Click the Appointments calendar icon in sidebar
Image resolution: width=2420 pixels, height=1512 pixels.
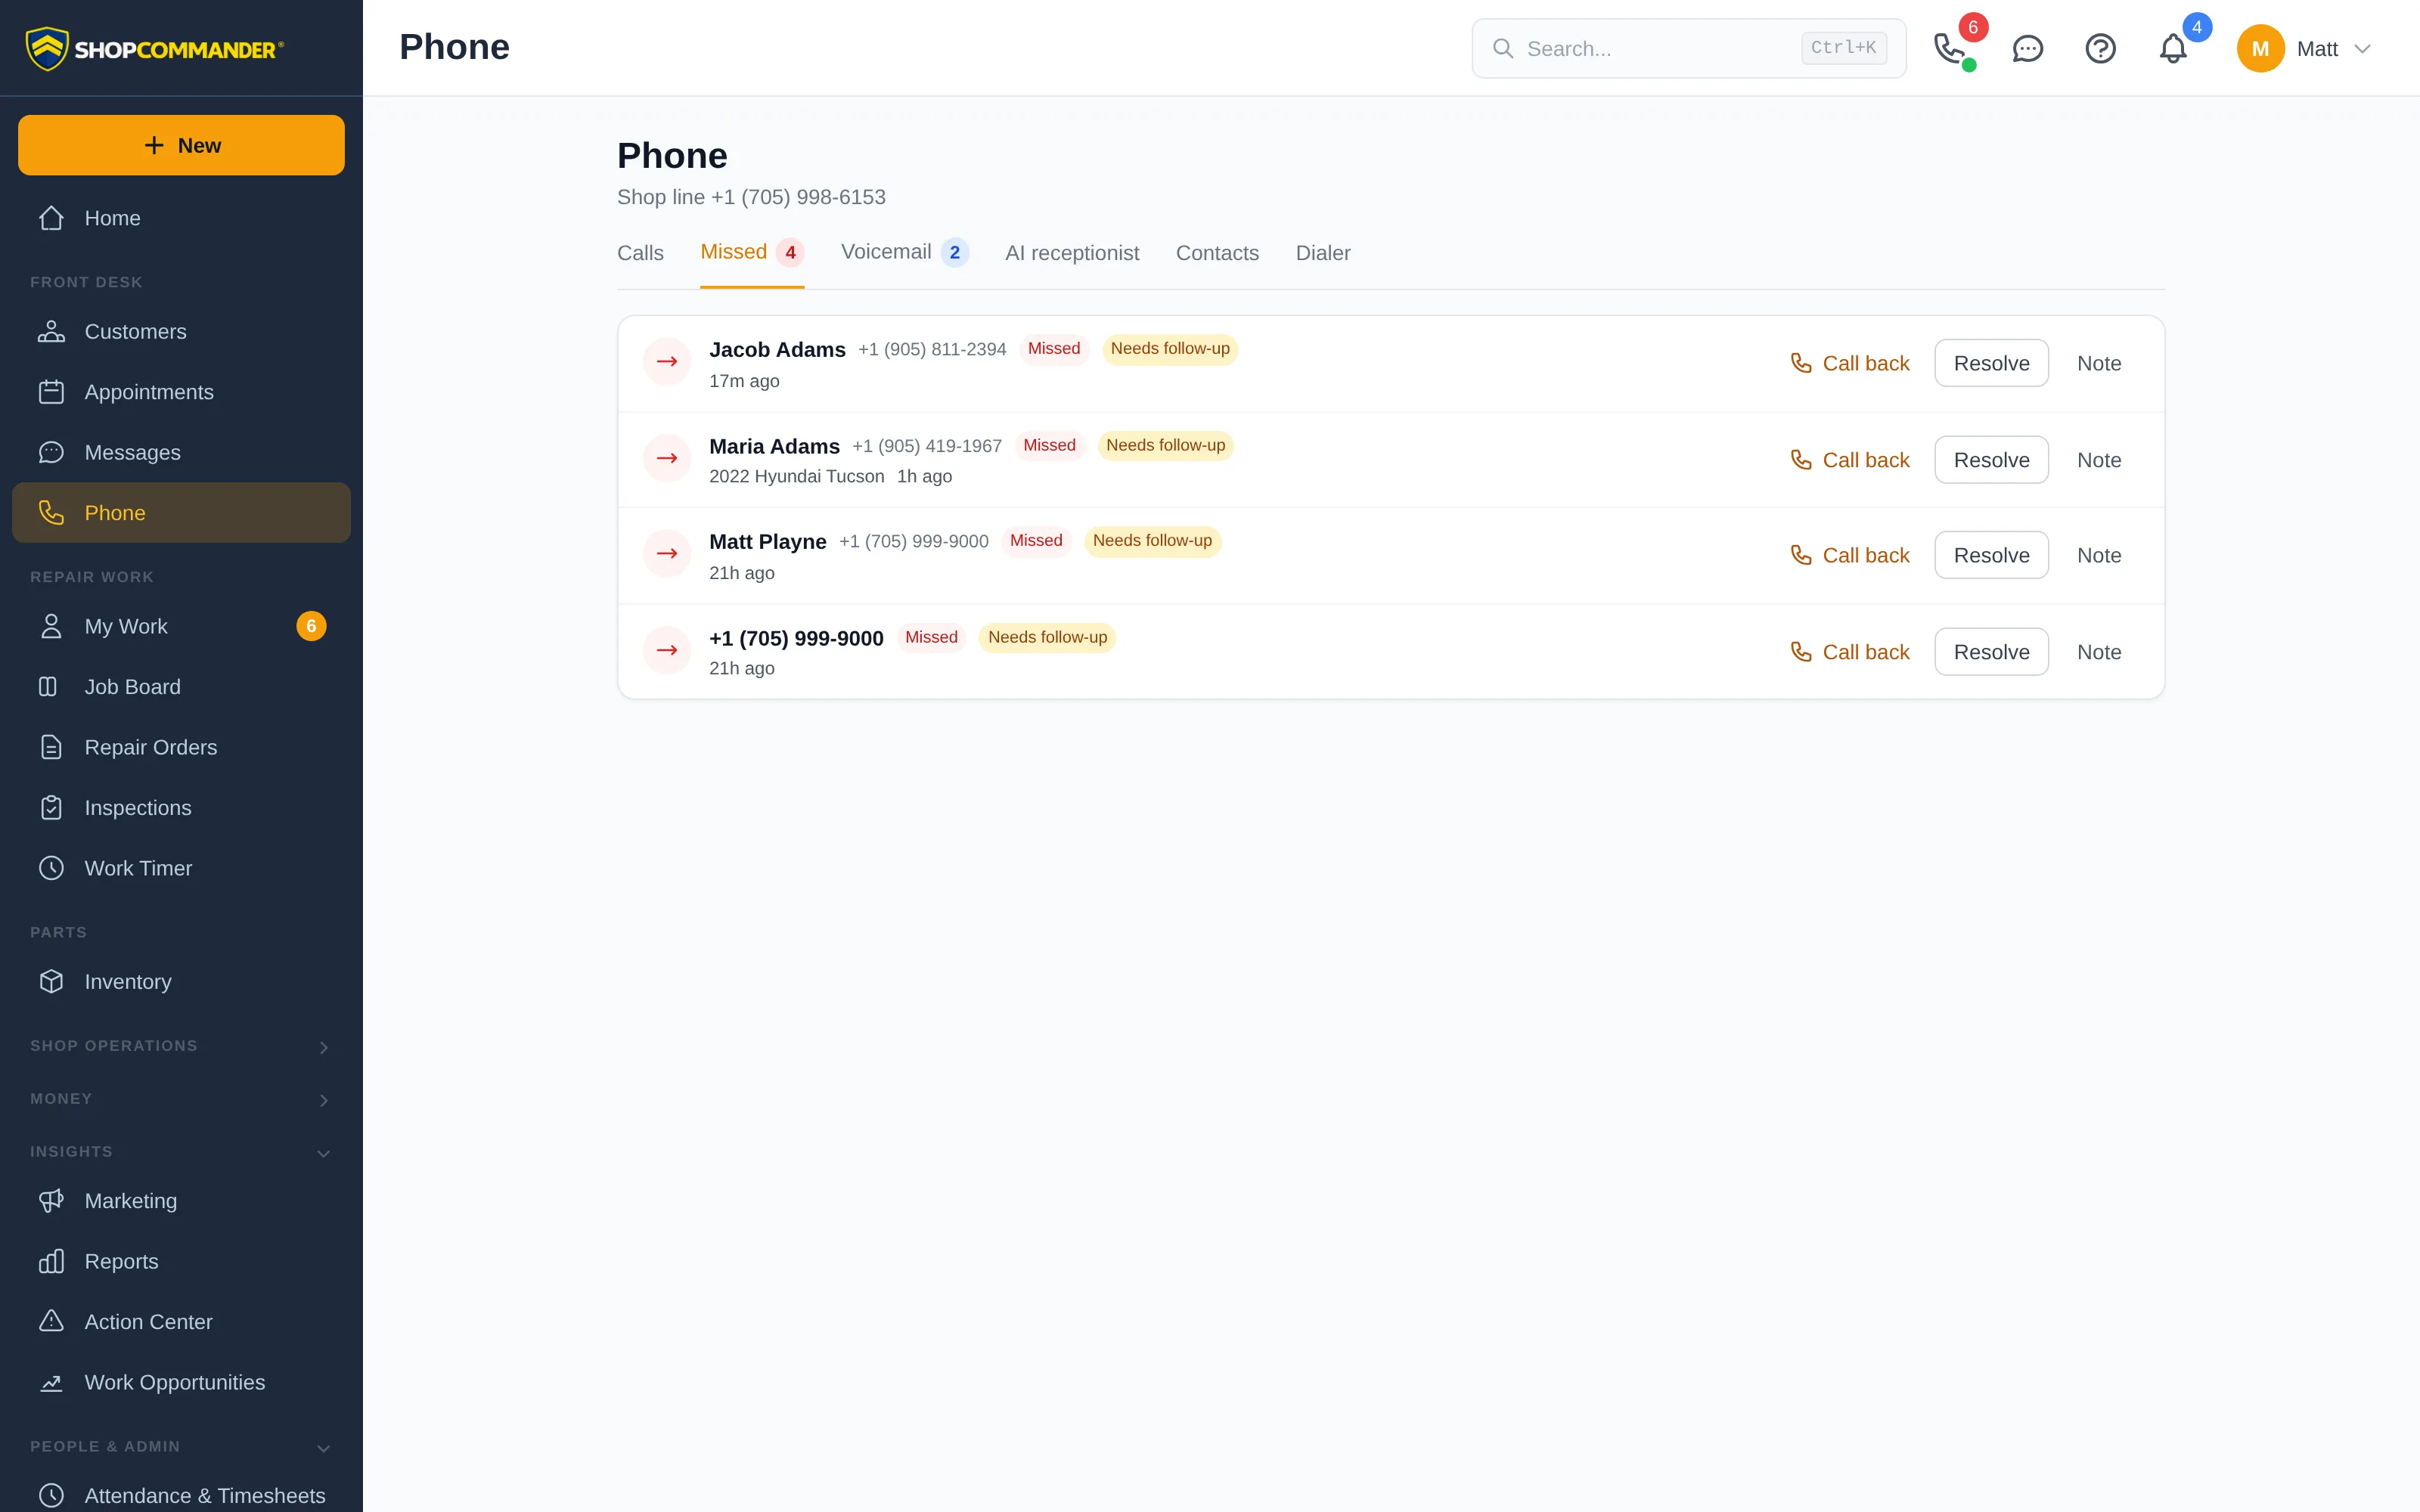click(51, 392)
